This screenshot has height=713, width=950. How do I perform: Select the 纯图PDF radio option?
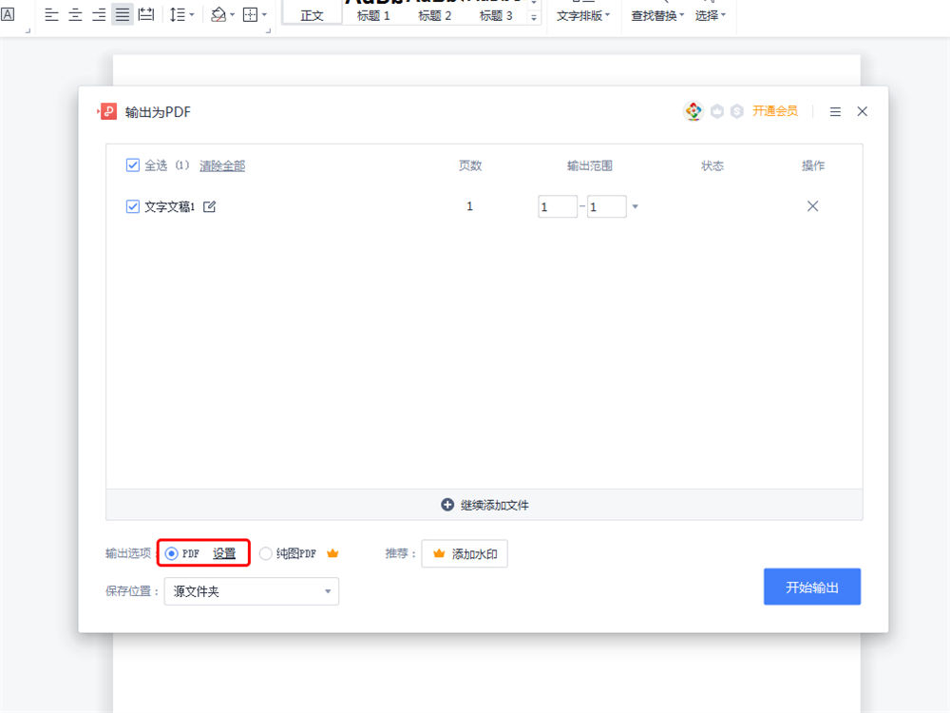(x=266, y=553)
